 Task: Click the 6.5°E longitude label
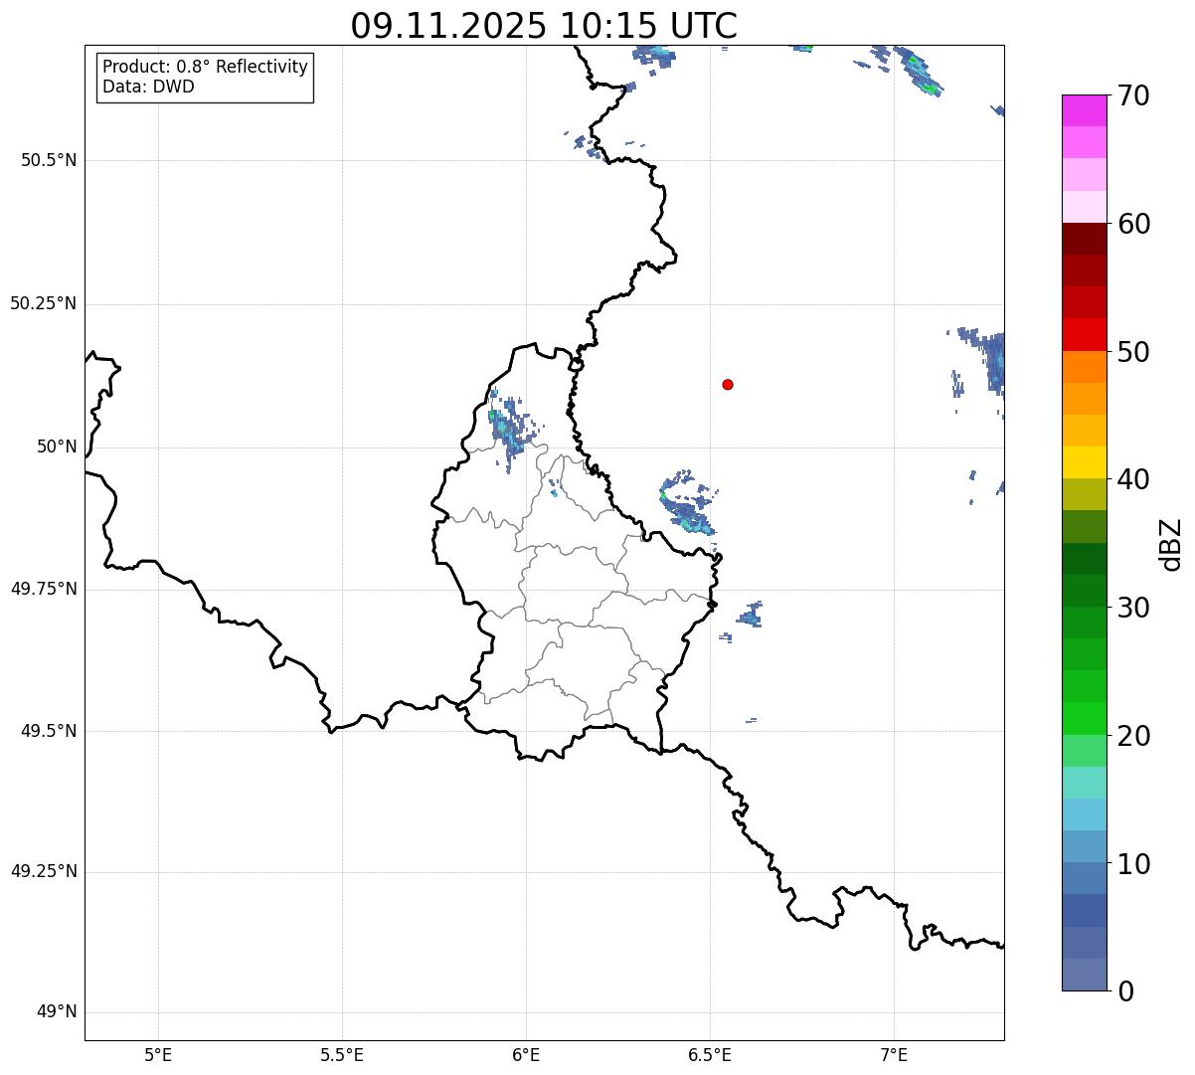(x=710, y=1054)
